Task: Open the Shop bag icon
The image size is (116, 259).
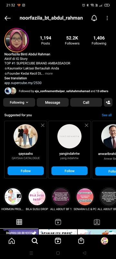Action: coord(81,241)
